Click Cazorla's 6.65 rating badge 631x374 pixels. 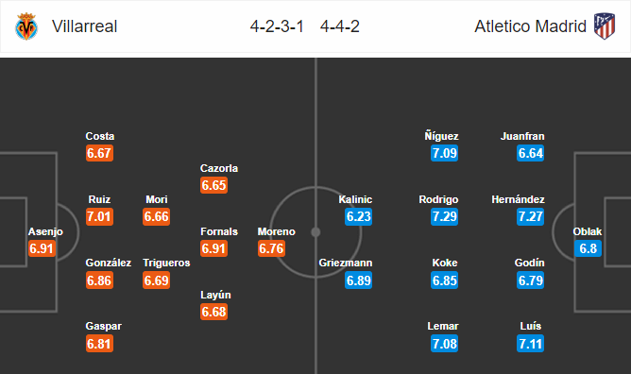click(x=214, y=185)
